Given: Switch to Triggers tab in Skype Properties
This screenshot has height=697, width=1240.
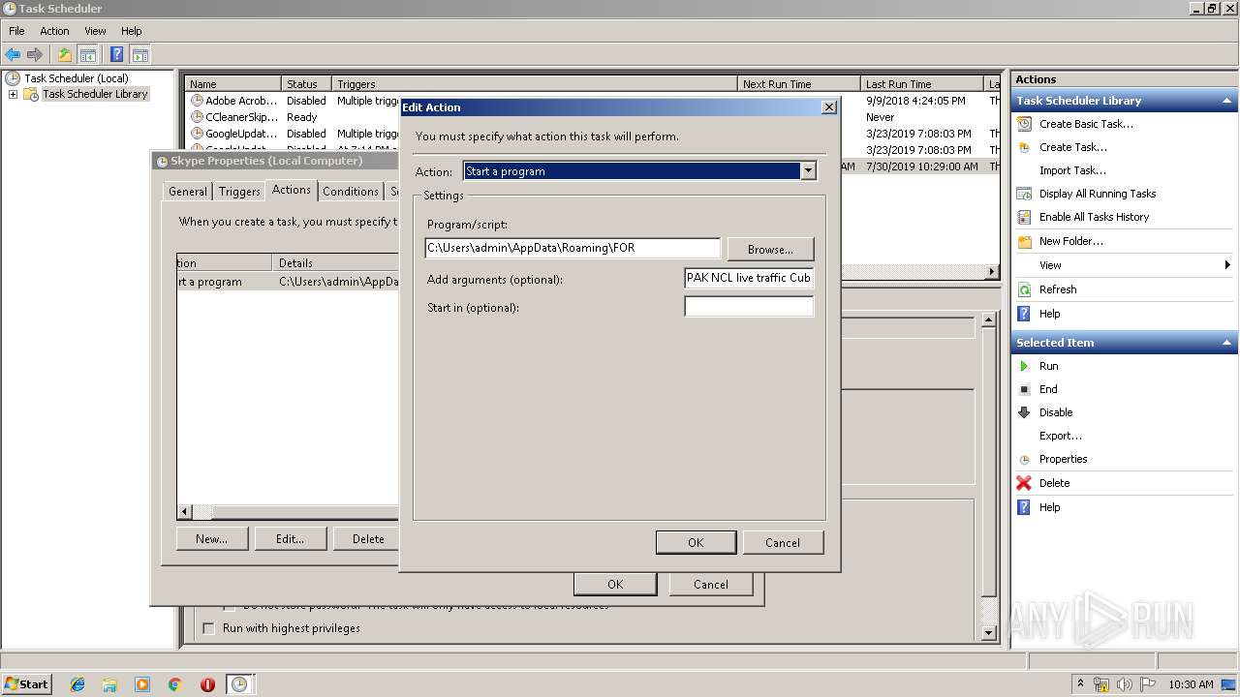Looking at the screenshot, I should coord(239,192).
